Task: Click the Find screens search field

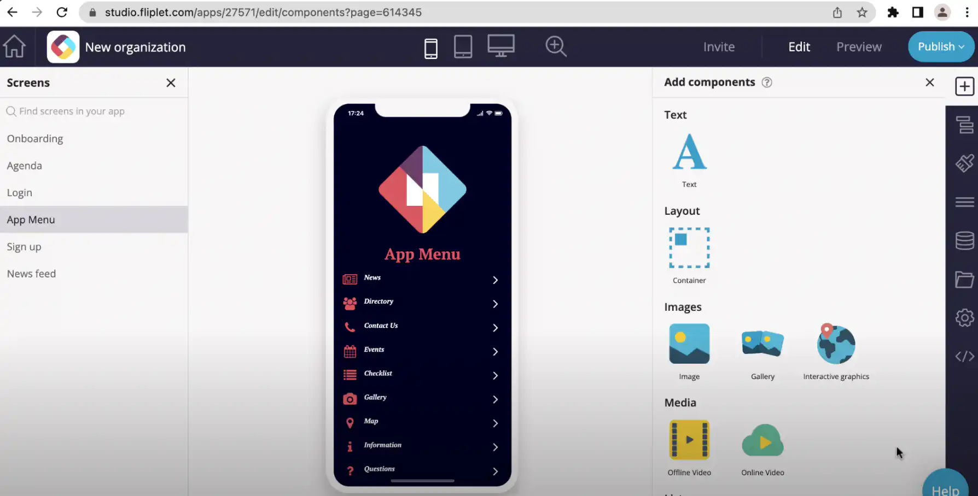Action: point(94,111)
